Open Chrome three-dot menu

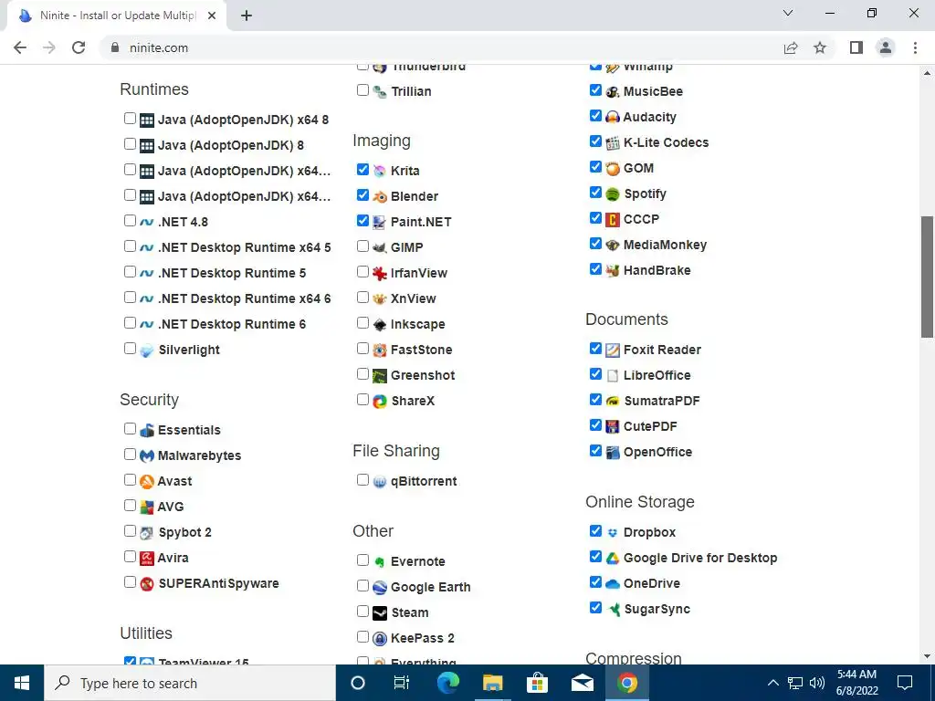(x=915, y=47)
